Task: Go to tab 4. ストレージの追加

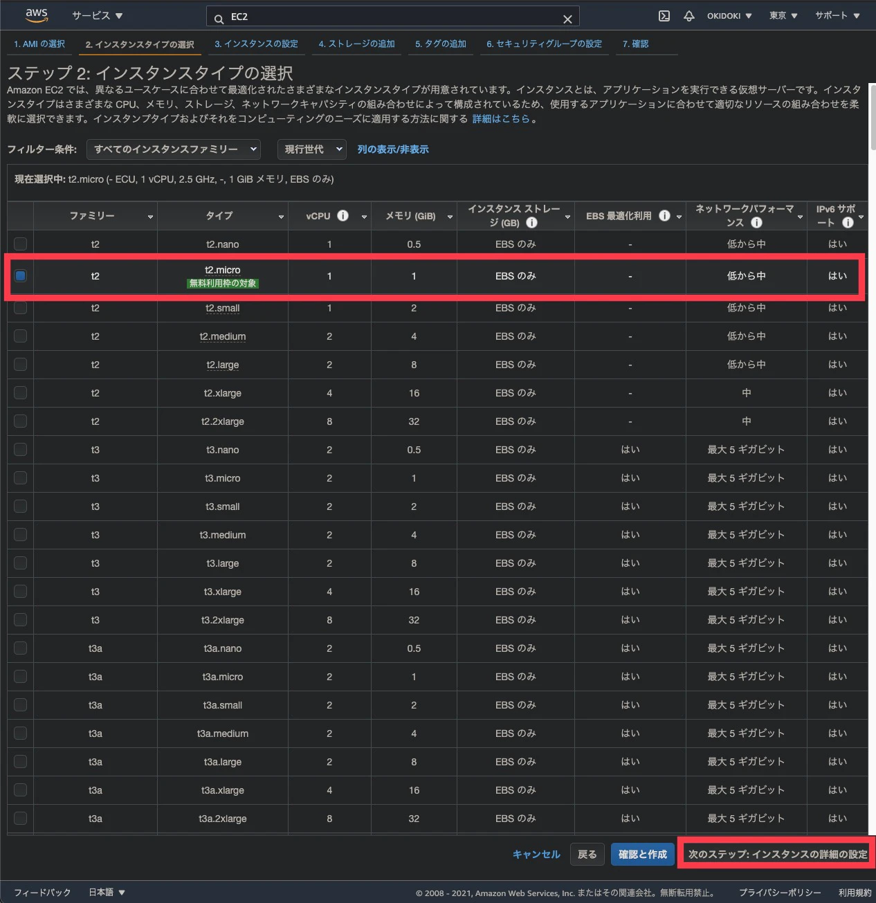Action: 356,44
